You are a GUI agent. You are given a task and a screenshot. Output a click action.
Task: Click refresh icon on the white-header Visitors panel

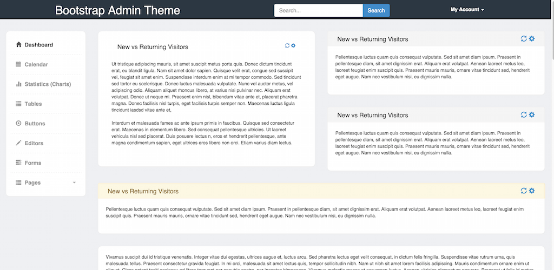pos(287,46)
